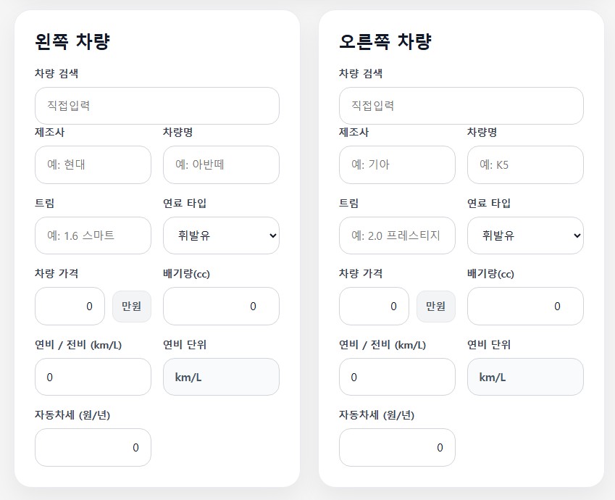Viewport: 615px width, 500px height.
Task: Focus left vehicle 배기량(cc) input
Action: tap(221, 307)
